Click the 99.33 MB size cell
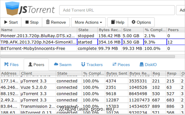 (x=133, y=48)
